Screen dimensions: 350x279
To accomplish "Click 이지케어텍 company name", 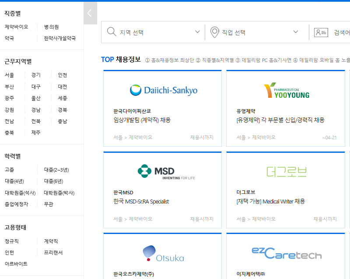I will 251,274.
